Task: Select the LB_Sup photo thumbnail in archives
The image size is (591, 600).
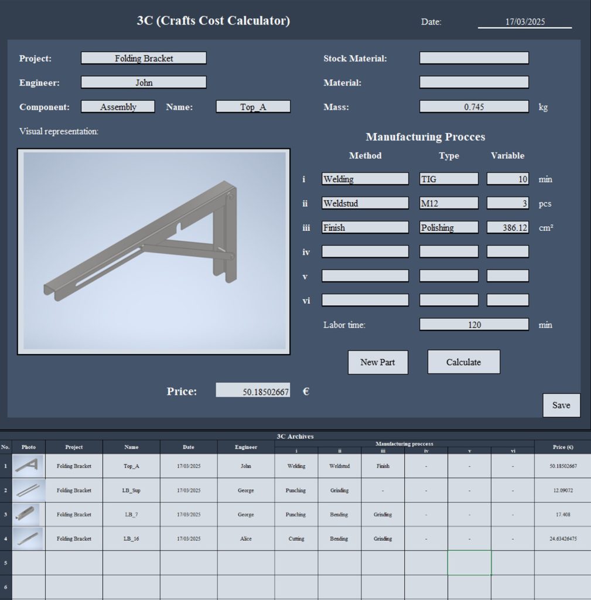Action: click(x=28, y=490)
